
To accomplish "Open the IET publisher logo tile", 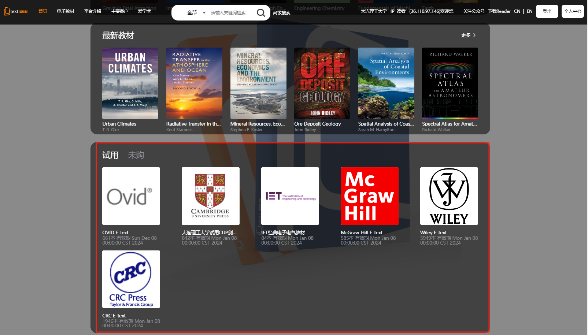I will (290, 196).
